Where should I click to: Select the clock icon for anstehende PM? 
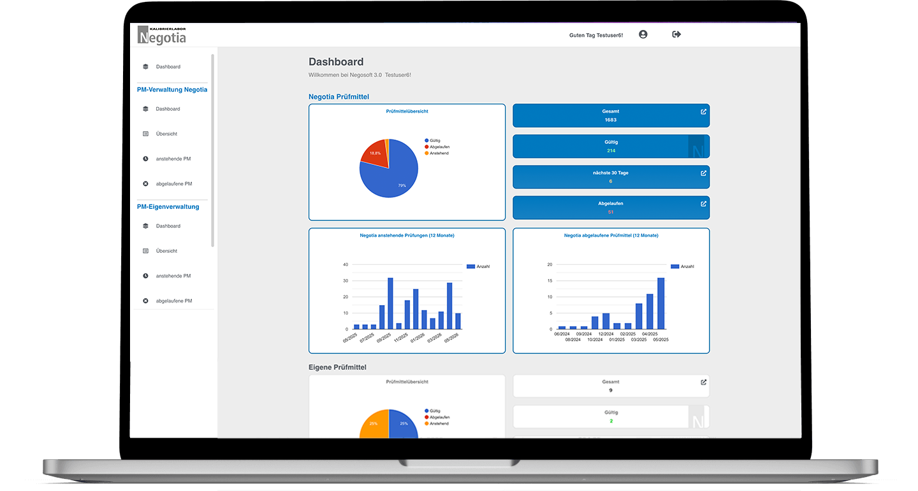147,159
